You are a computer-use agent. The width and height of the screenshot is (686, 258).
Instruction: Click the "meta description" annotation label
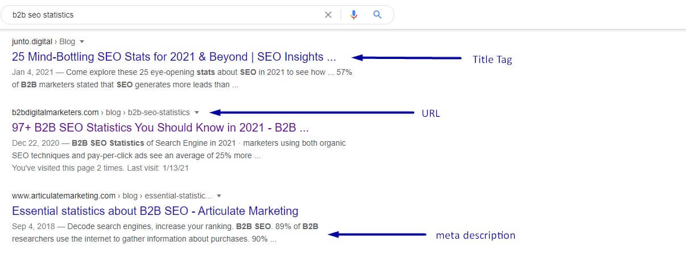tap(476, 235)
